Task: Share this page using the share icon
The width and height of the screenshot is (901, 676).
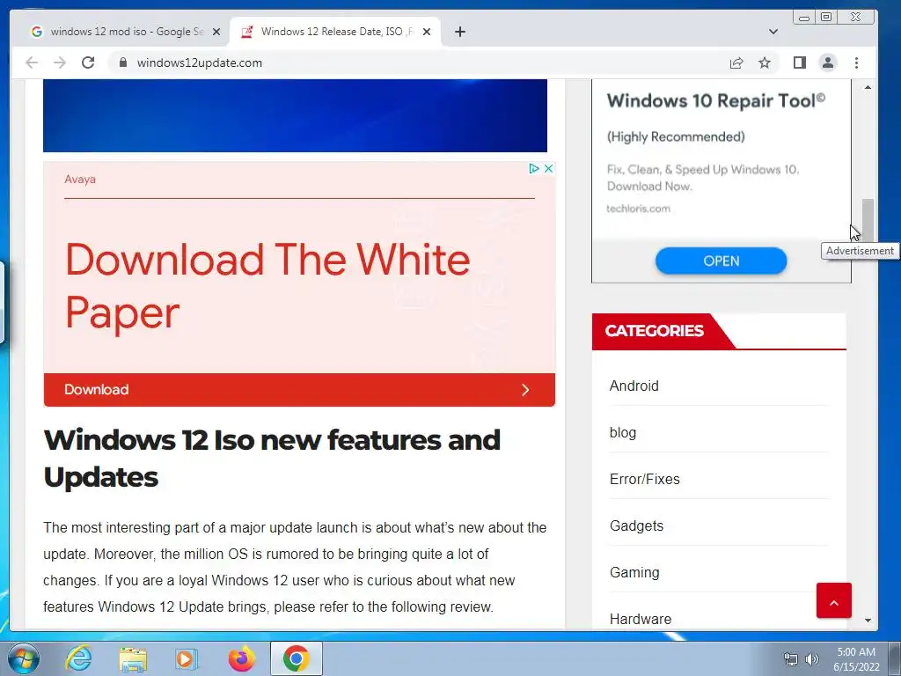Action: pyautogui.click(x=736, y=62)
